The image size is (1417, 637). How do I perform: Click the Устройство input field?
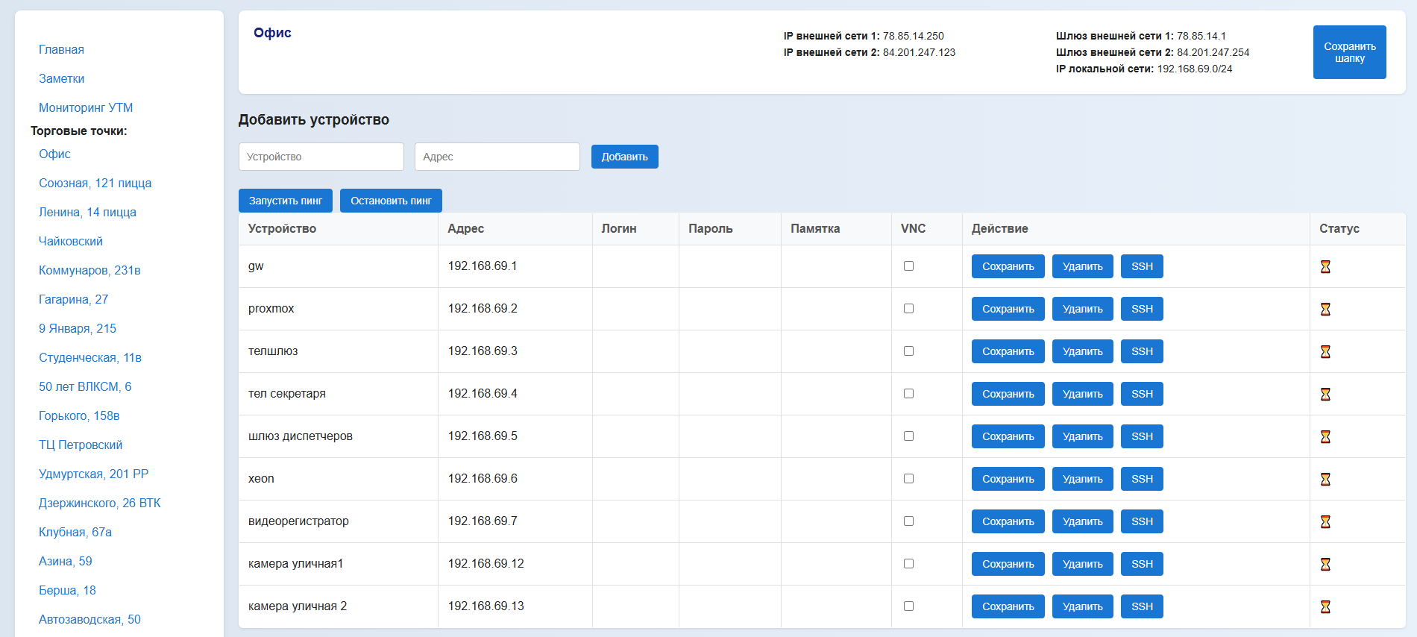point(321,157)
